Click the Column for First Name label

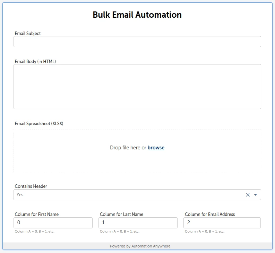37,214
